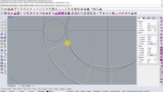This screenshot has height=92, width=163.
Task: Toggle the Quad osnap checkbox
Action: [x=42, y=89]
